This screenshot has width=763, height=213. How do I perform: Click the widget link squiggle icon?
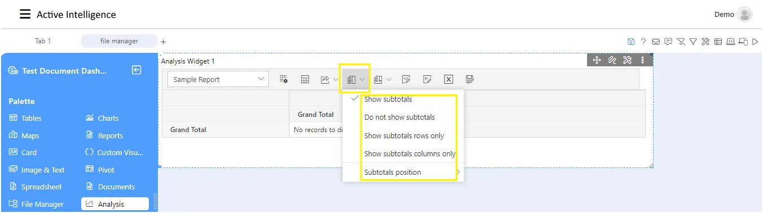click(x=612, y=60)
